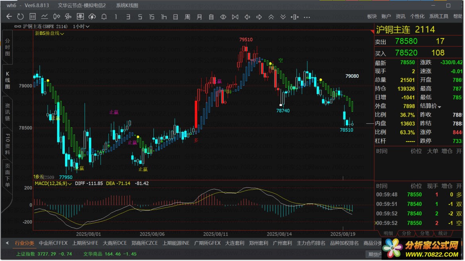Open the more options ellipsis icon
The height and width of the screenshot is (261, 465).
(307, 17)
